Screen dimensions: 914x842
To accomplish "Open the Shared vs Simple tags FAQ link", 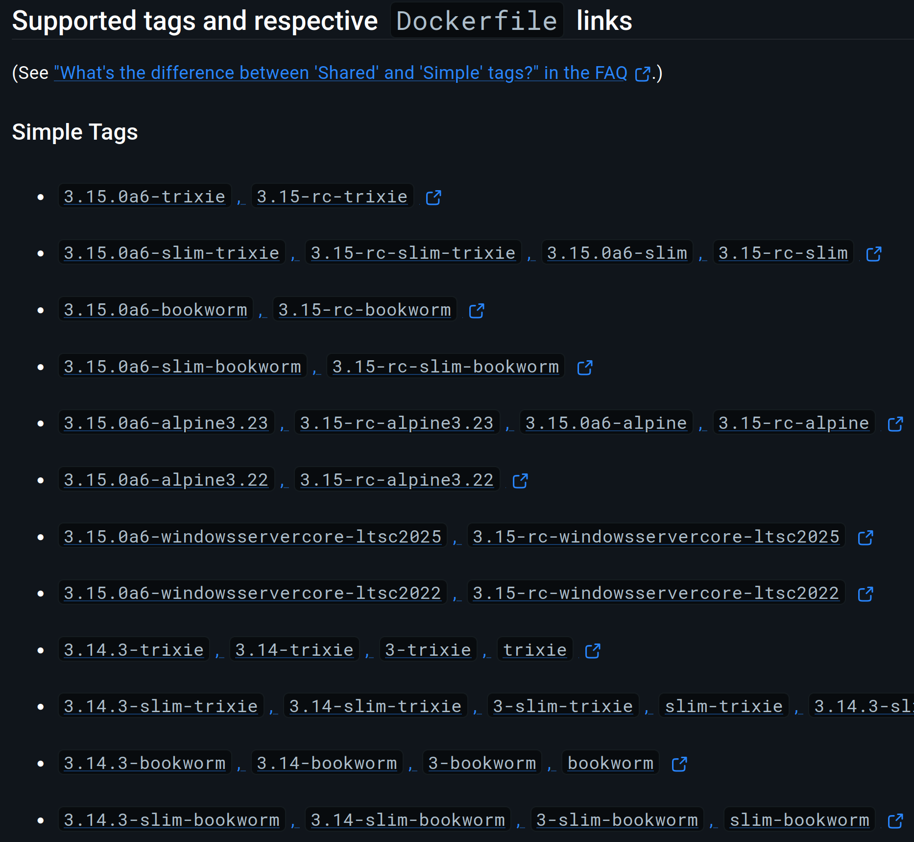I will tap(340, 73).
